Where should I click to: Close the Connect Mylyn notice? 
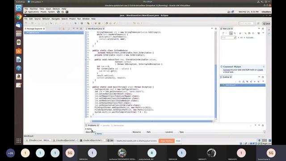tap(263, 67)
